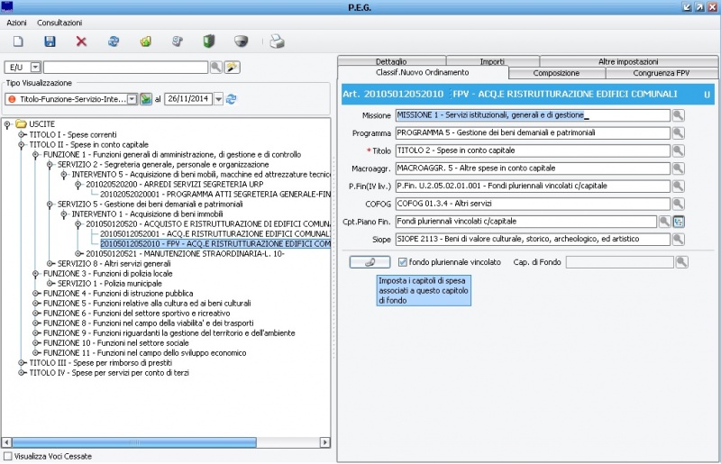
Task: Open the Consultazioni menu
Action: (x=59, y=22)
